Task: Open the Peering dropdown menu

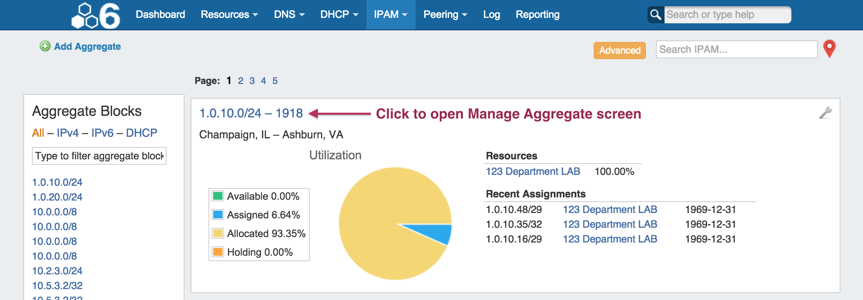Action: tap(445, 15)
